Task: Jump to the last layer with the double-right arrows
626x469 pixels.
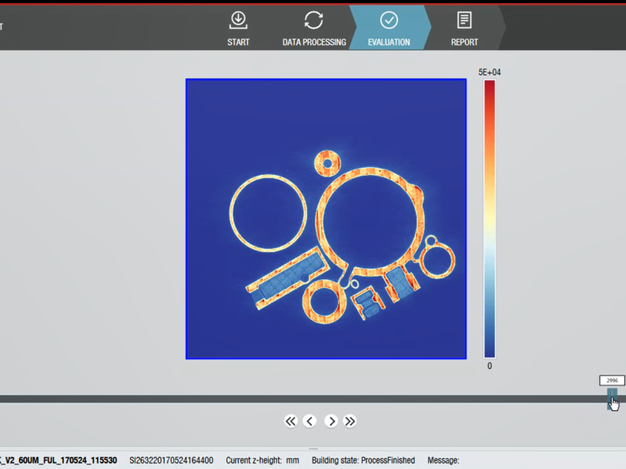Action: 350,421
